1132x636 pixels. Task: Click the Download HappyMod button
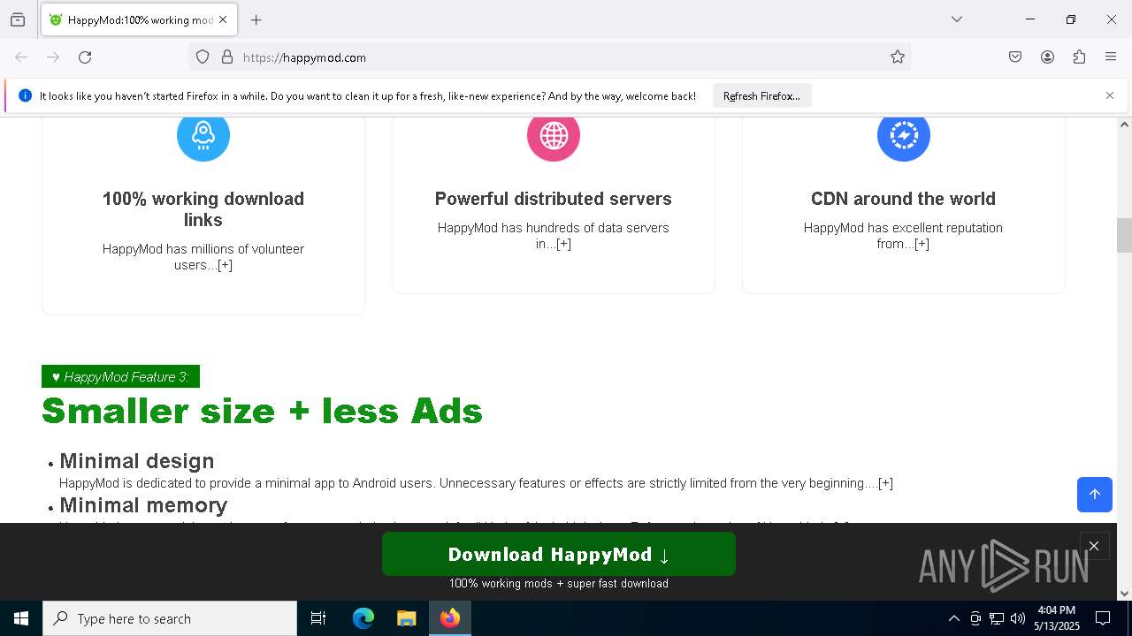coord(559,555)
